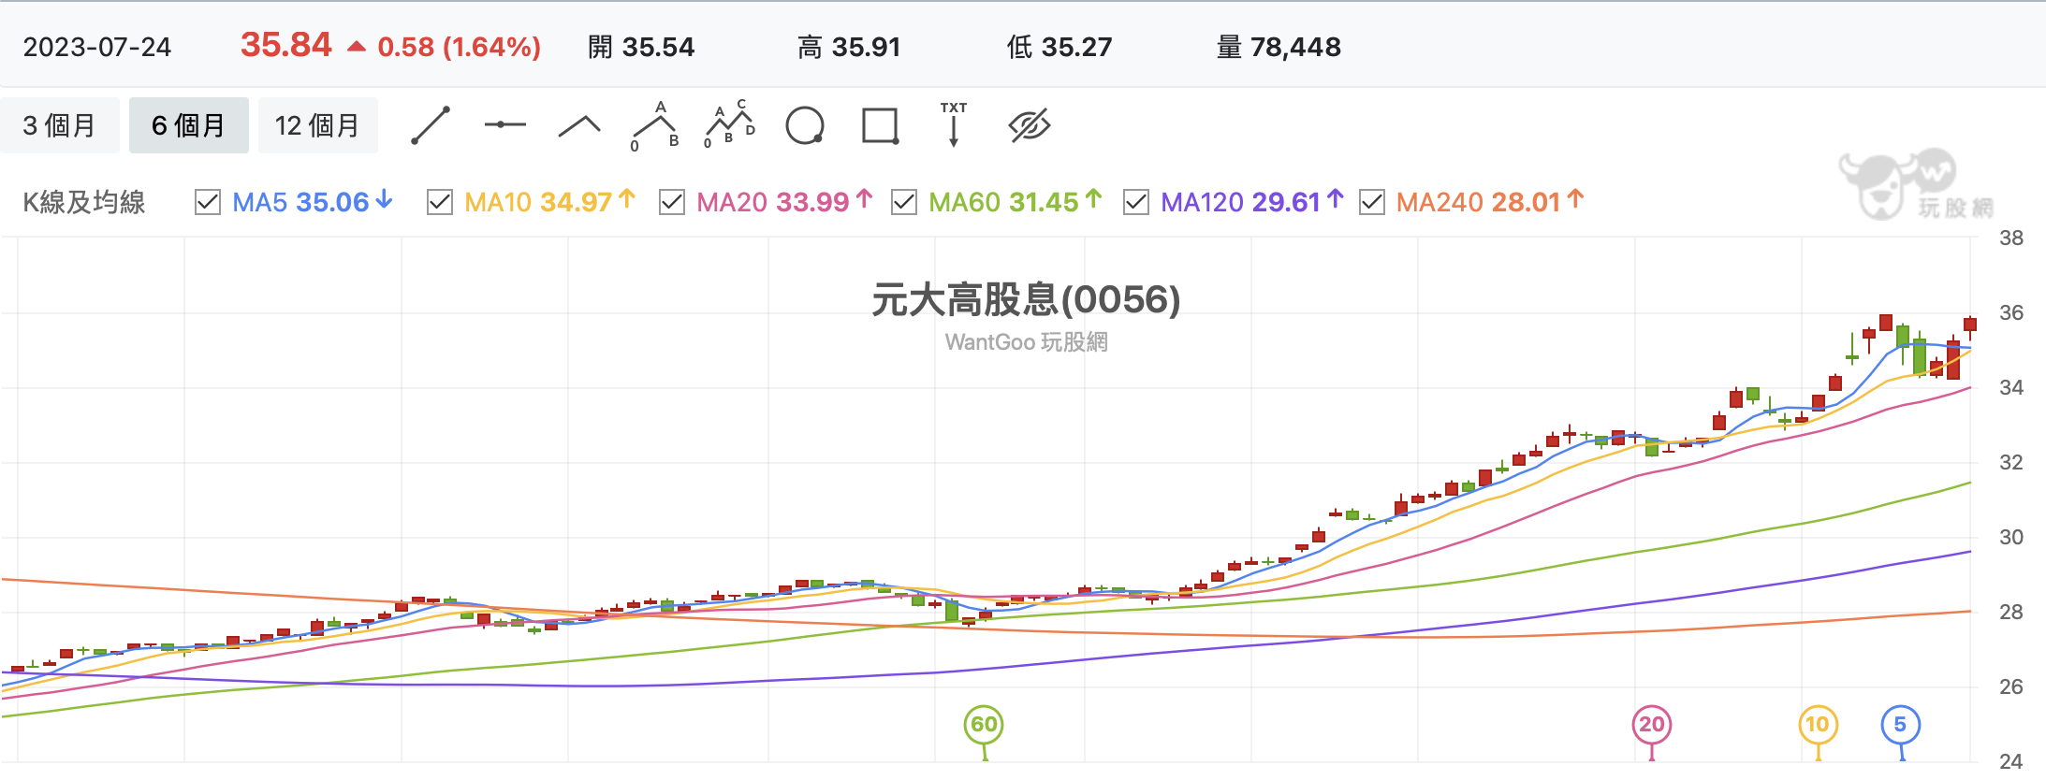Select the circle drawing tool
The width and height of the screenshot is (2046, 780).
pyautogui.click(x=805, y=125)
